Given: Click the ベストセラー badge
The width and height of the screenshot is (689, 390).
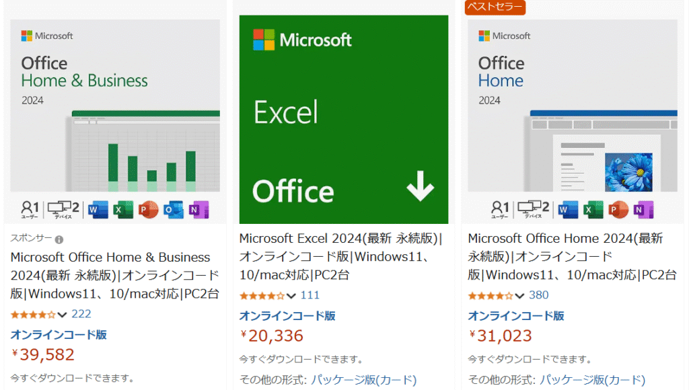Looking at the screenshot, I should coord(495,7).
